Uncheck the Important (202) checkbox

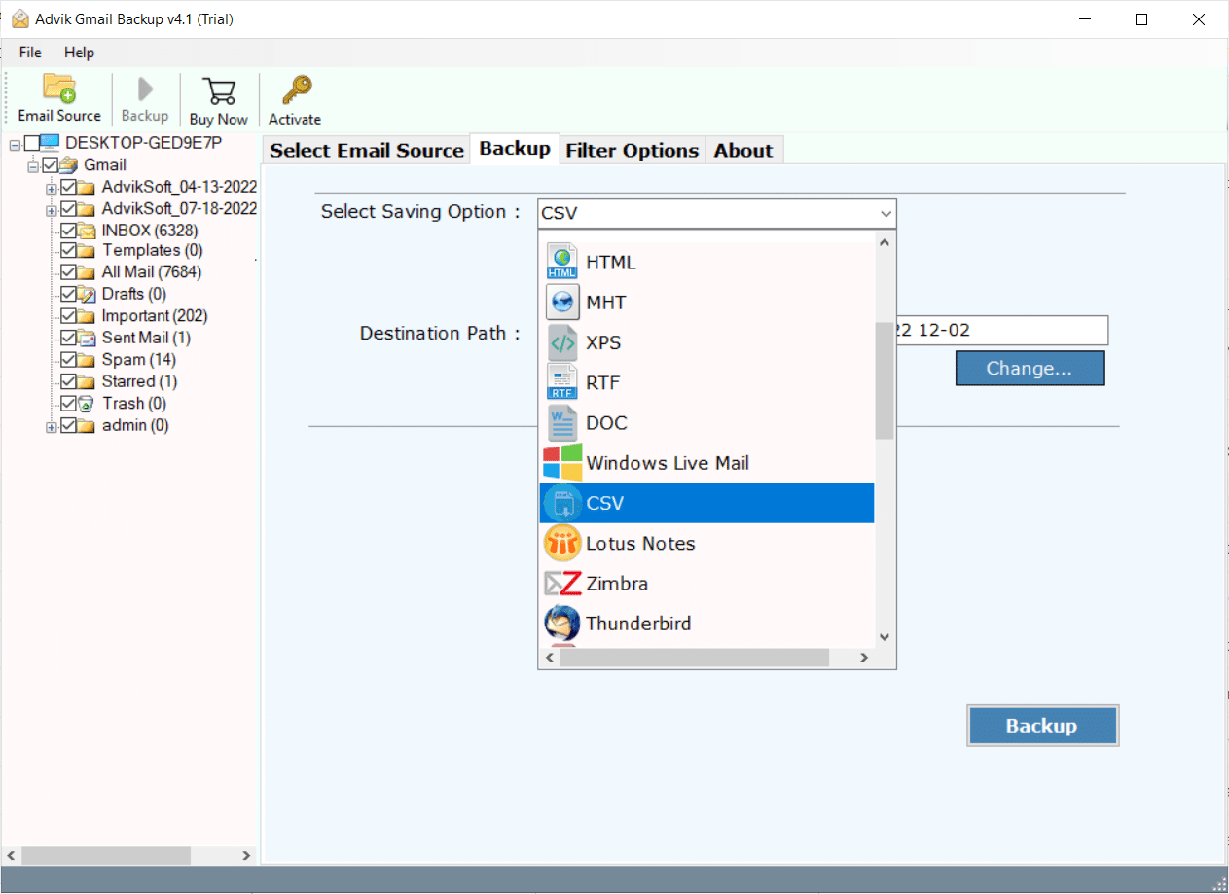coord(68,316)
